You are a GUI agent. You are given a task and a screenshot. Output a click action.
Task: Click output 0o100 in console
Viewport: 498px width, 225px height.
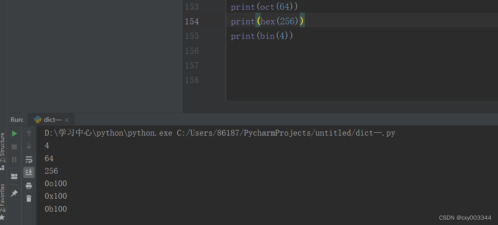[x=56, y=184]
